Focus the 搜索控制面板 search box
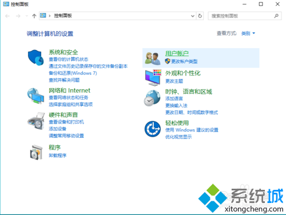This screenshot has height=215, width=286. coord(245,16)
